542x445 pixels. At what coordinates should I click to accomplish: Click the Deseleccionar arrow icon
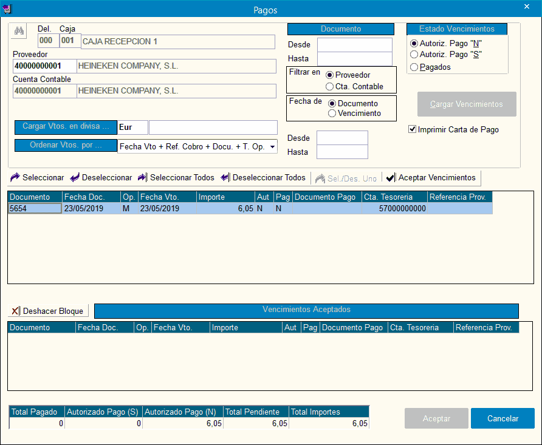75,178
